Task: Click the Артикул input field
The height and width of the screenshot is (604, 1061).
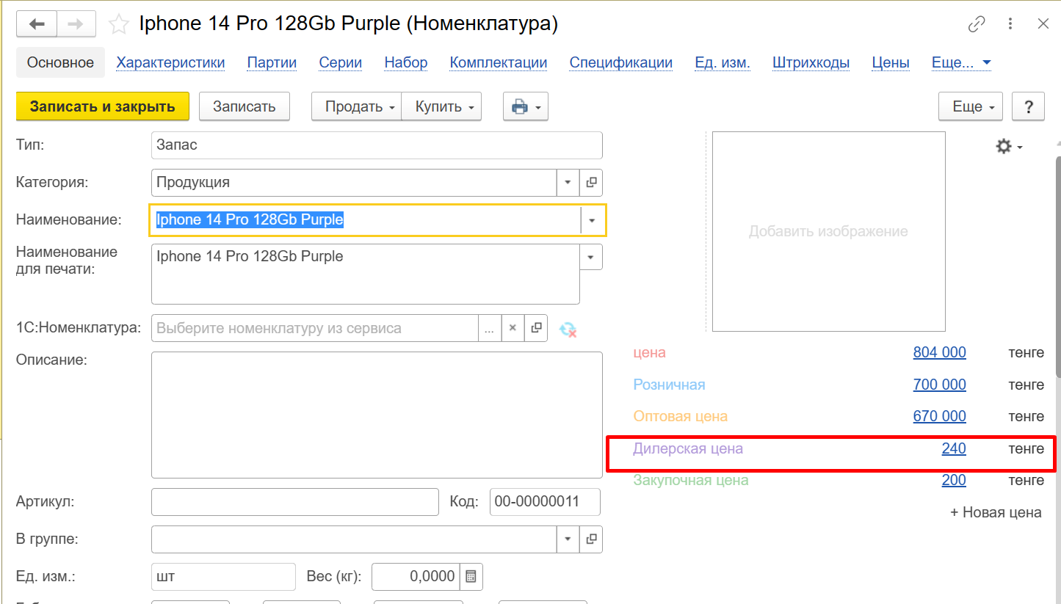Action: coord(294,502)
